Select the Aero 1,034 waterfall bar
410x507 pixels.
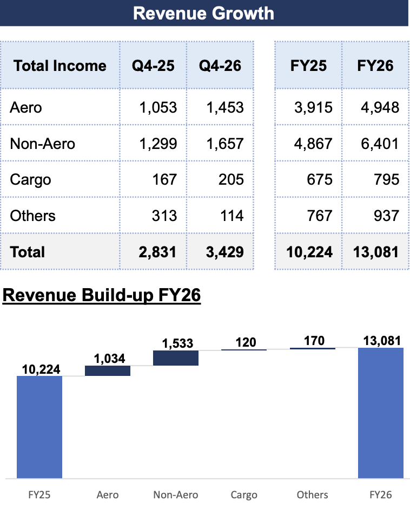point(108,370)
